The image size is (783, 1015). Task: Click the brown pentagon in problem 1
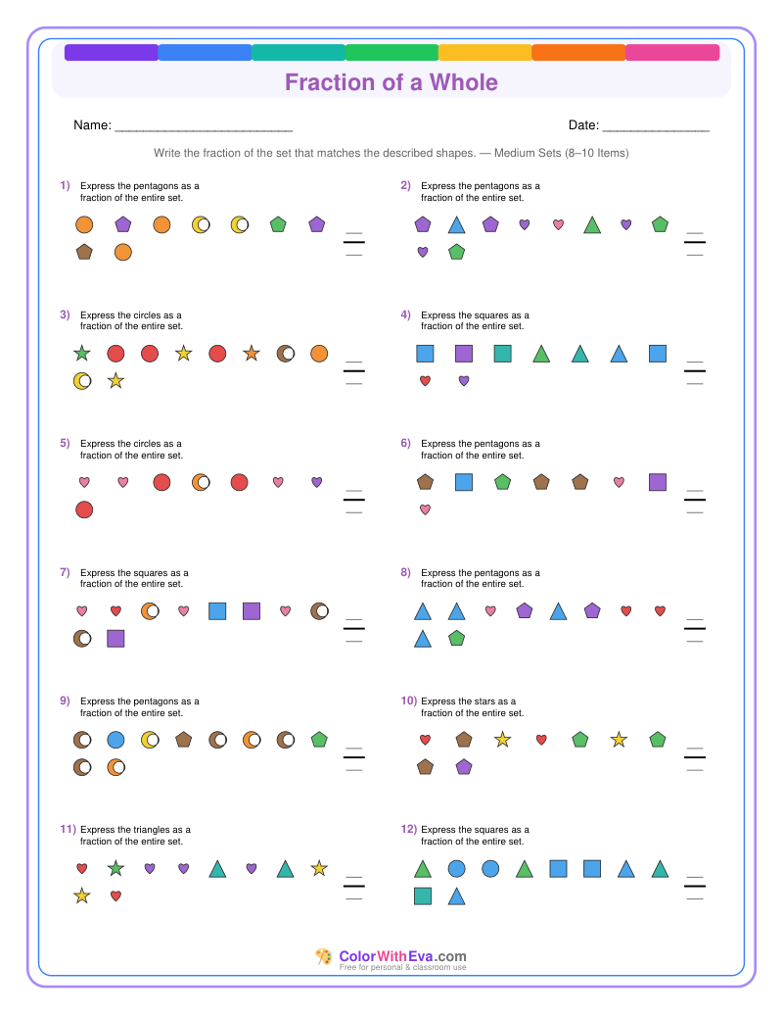tap(84, 252)
